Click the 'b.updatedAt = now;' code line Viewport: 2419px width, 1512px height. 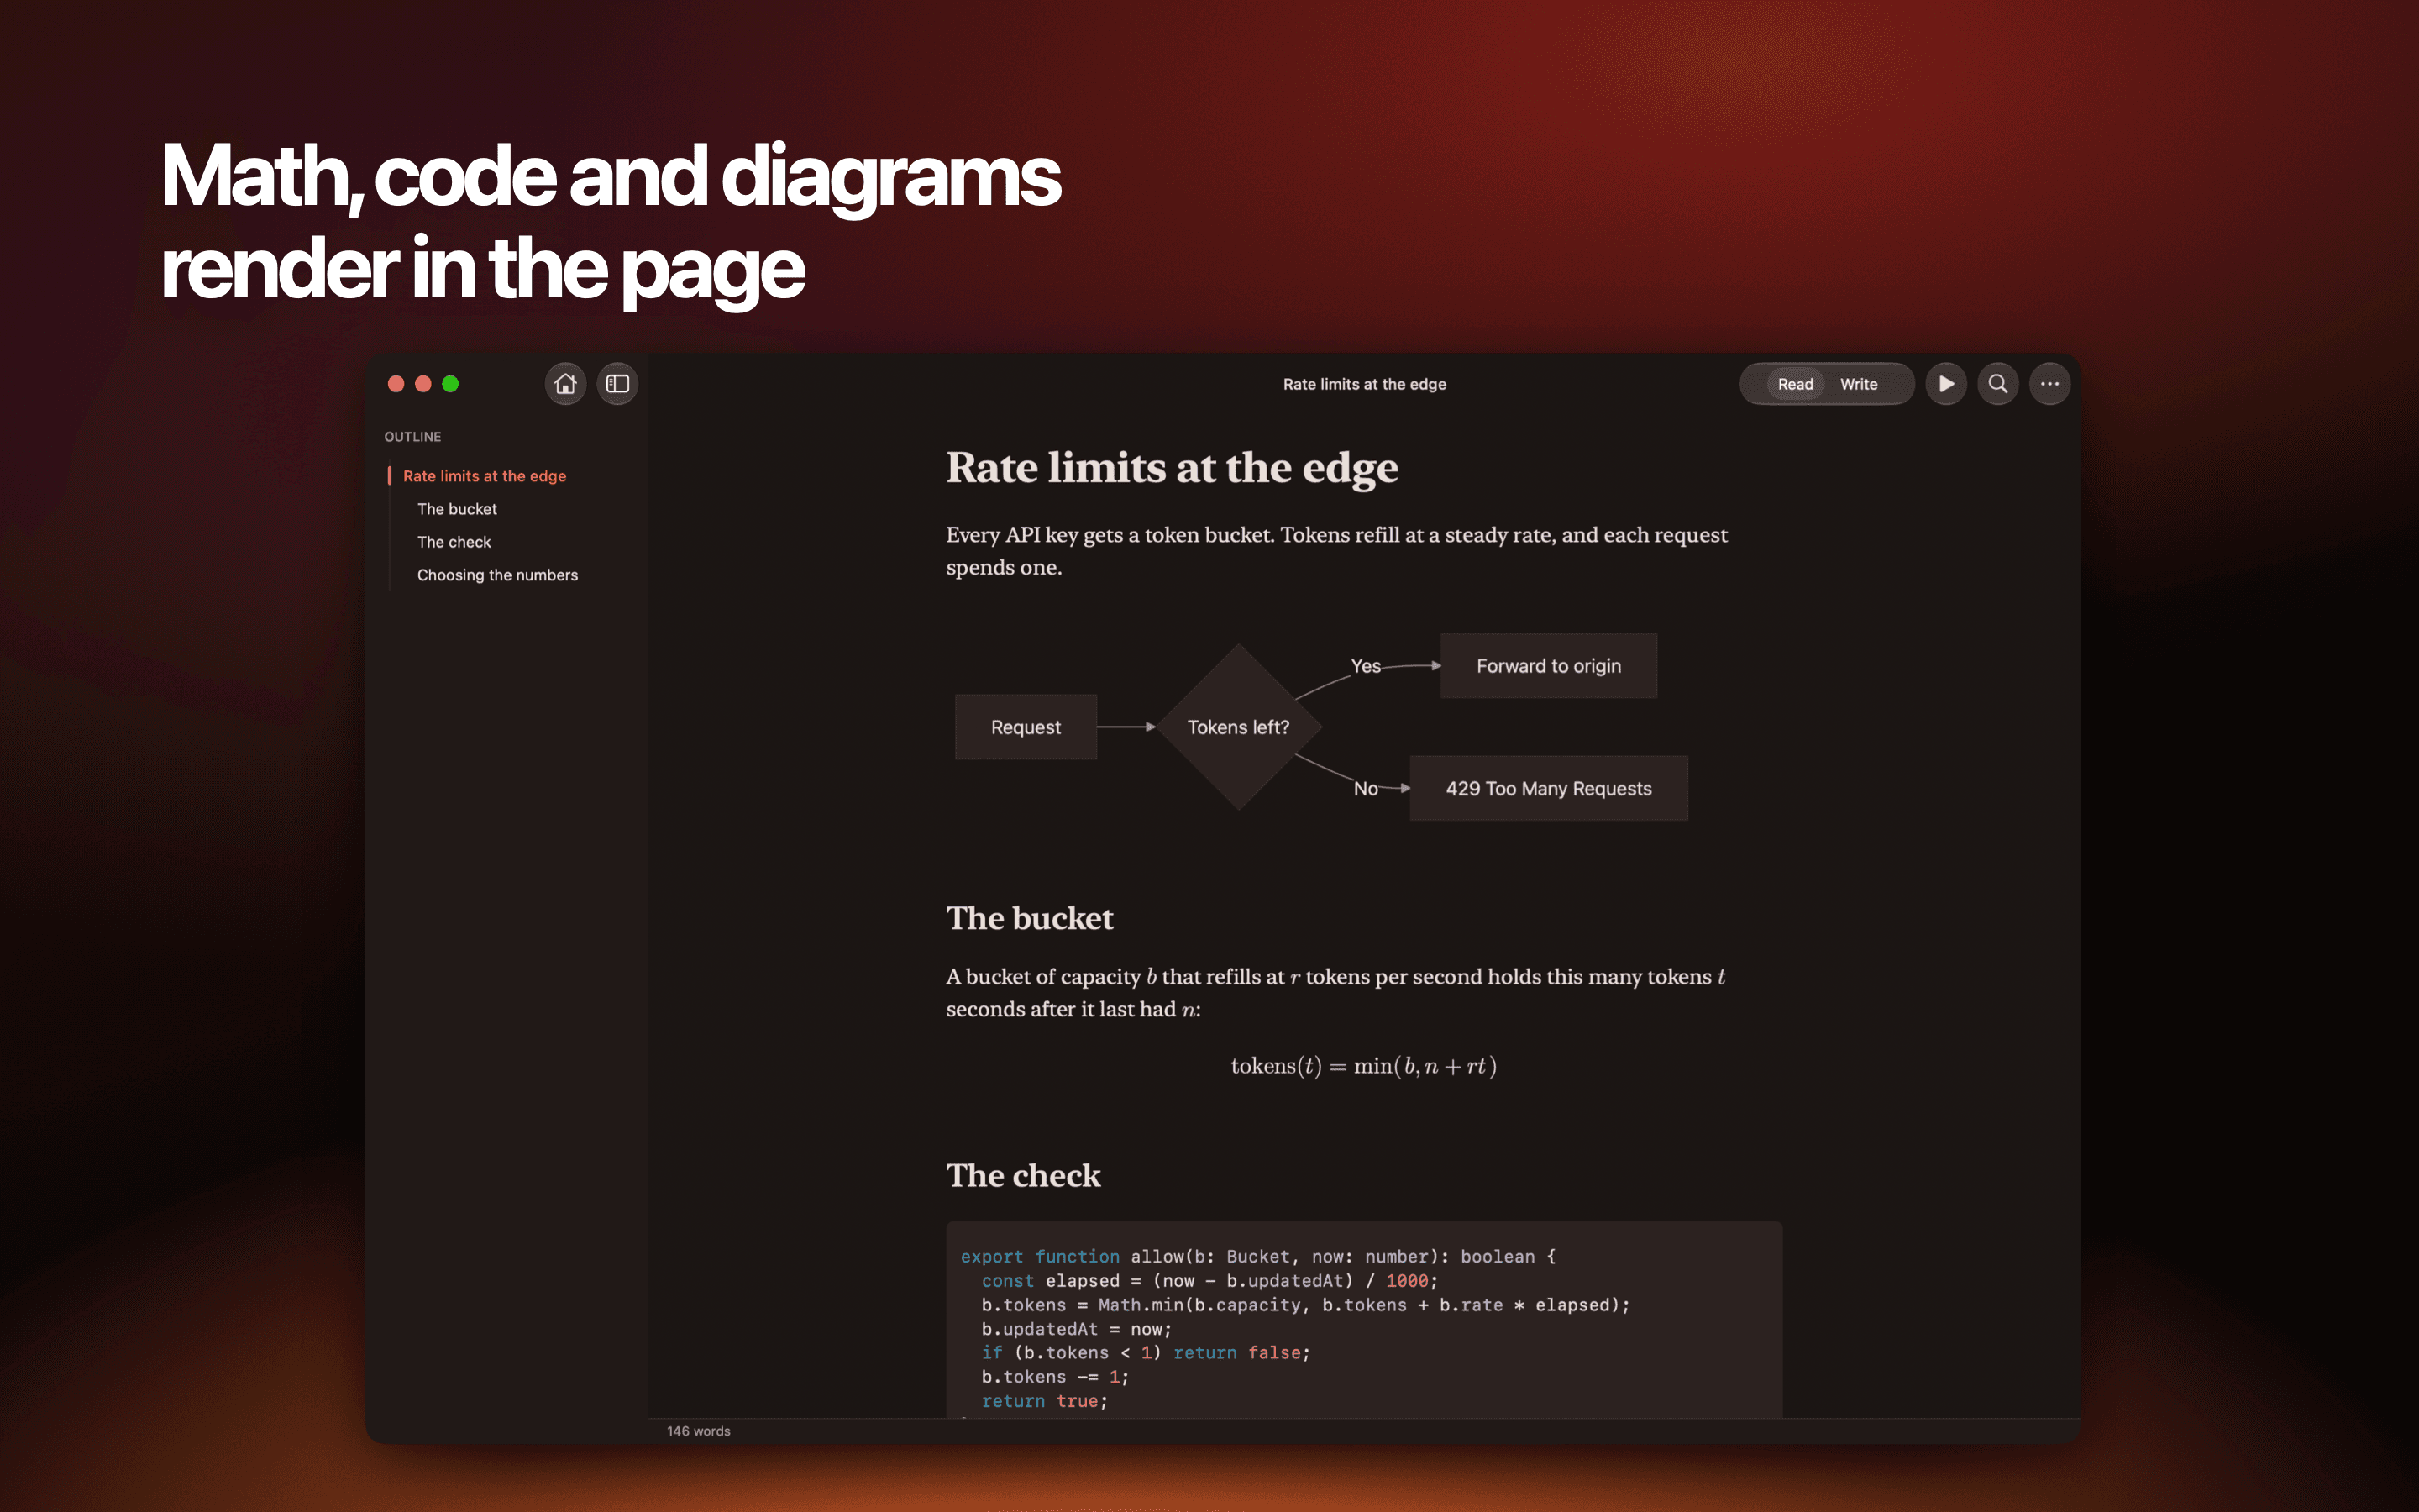click(x=1077, y=1329)
